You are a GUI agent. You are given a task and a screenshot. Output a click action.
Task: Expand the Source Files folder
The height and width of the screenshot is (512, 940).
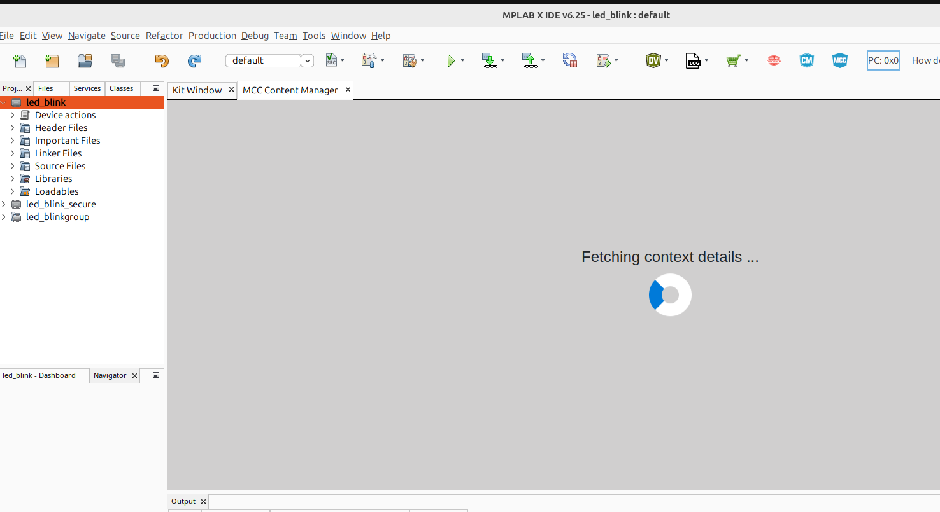12,166
